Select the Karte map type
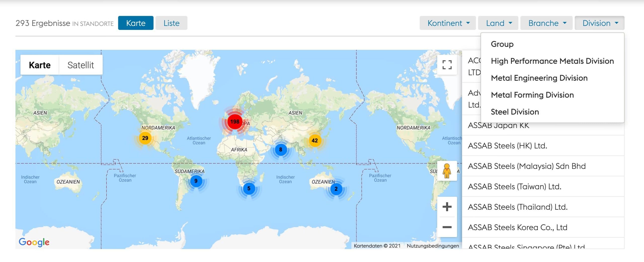Image resolution: width=644 pixels, height=262 pixels. [x=40, y=65]
